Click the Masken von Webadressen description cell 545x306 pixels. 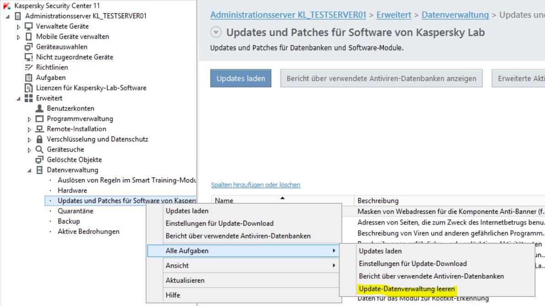[x=450, y=212]
